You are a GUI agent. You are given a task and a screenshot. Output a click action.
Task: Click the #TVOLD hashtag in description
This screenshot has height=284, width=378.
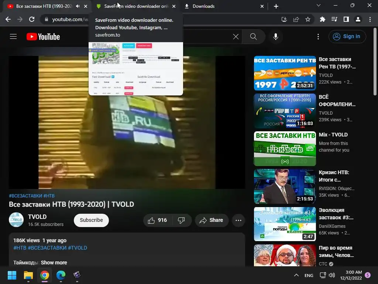[78, 248]
